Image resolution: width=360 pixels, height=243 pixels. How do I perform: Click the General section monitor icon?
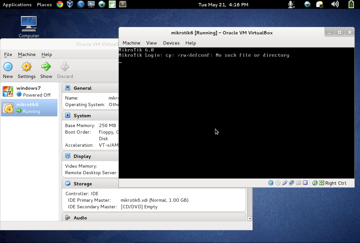(67, 88)
